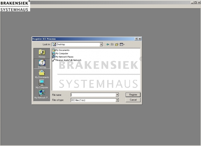Click the Register button
This screenshot has height=146, width=201.
point(133,95)
